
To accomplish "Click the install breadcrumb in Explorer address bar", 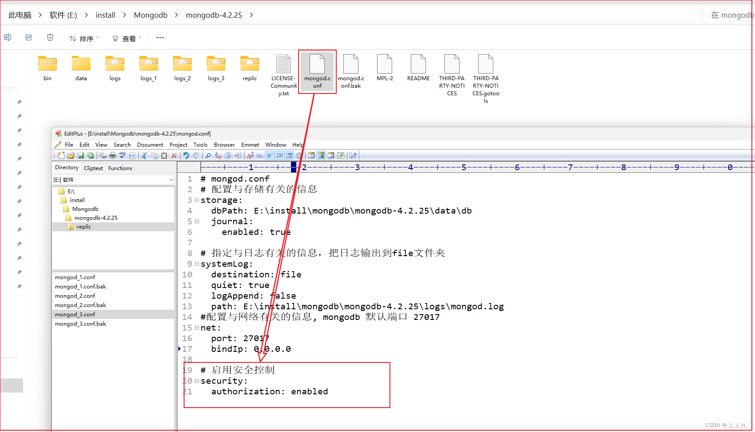I will [106, 15].
